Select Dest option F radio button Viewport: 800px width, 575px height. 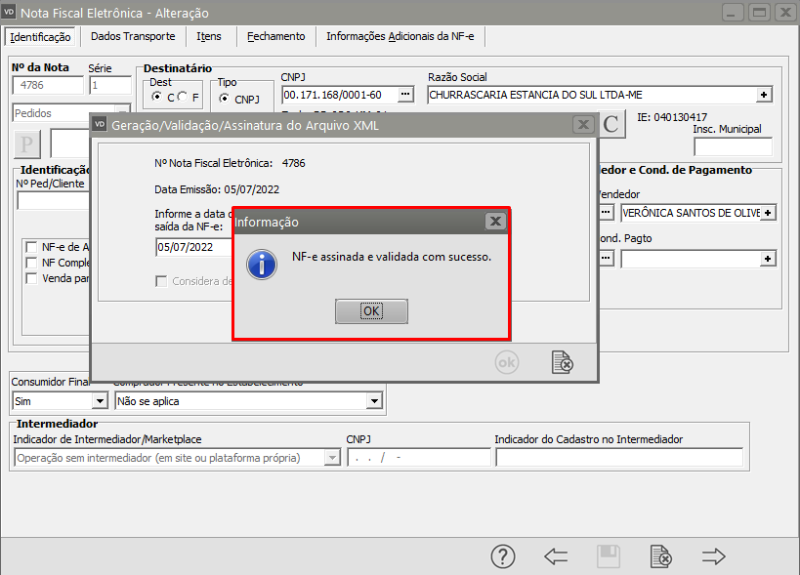tap(183, 98)
